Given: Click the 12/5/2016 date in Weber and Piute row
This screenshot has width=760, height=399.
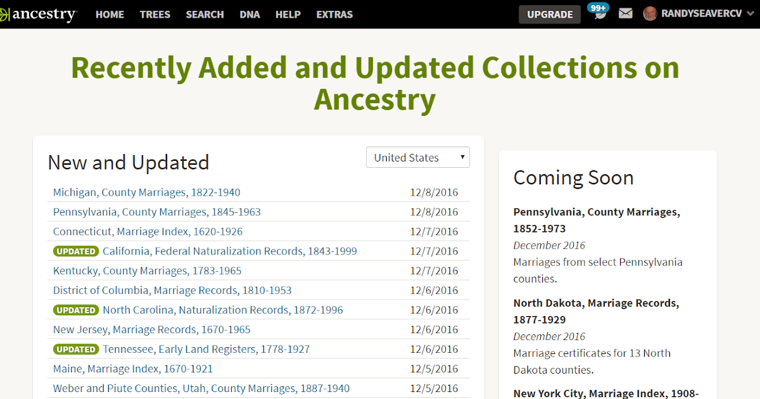Looking at the screenshot, I should click(434, 389).
